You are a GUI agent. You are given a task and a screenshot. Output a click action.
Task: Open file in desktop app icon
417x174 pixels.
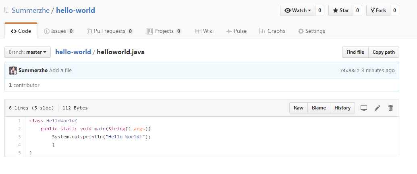[363, 108]
